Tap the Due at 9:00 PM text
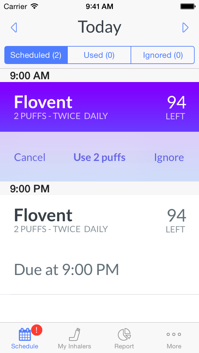199x353 pixels. [x=67, y=269]
